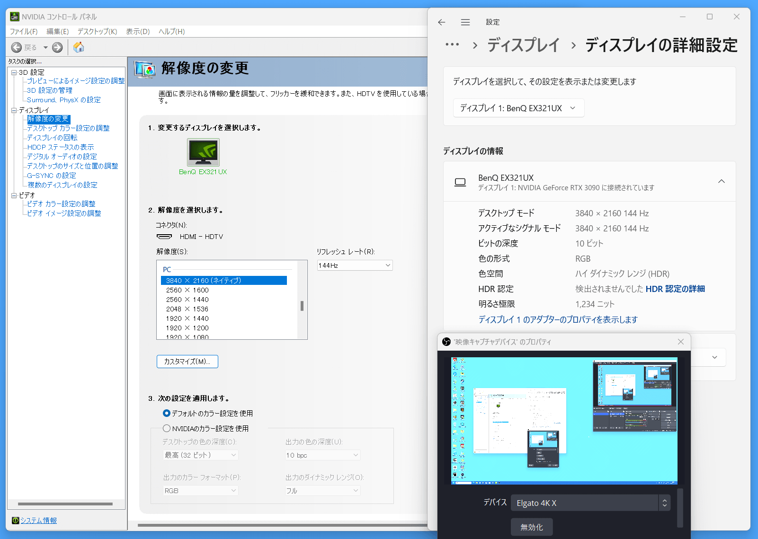Collapse the BenQ EX321UX information section
758x539 pixels.
722,182
